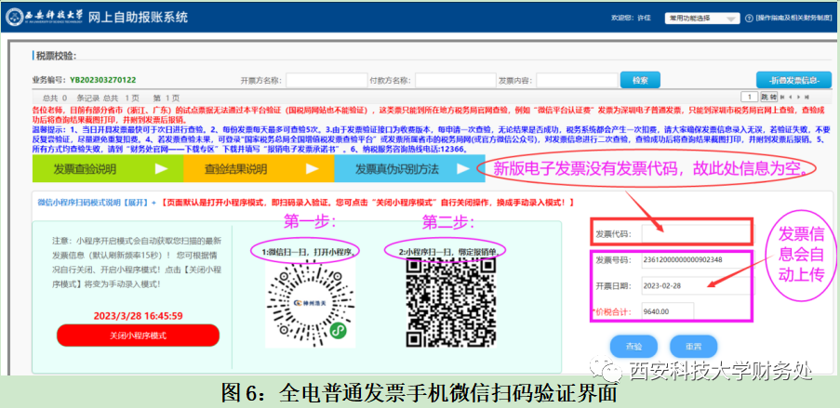Click the 检索 search button

[x=640, y=80]
